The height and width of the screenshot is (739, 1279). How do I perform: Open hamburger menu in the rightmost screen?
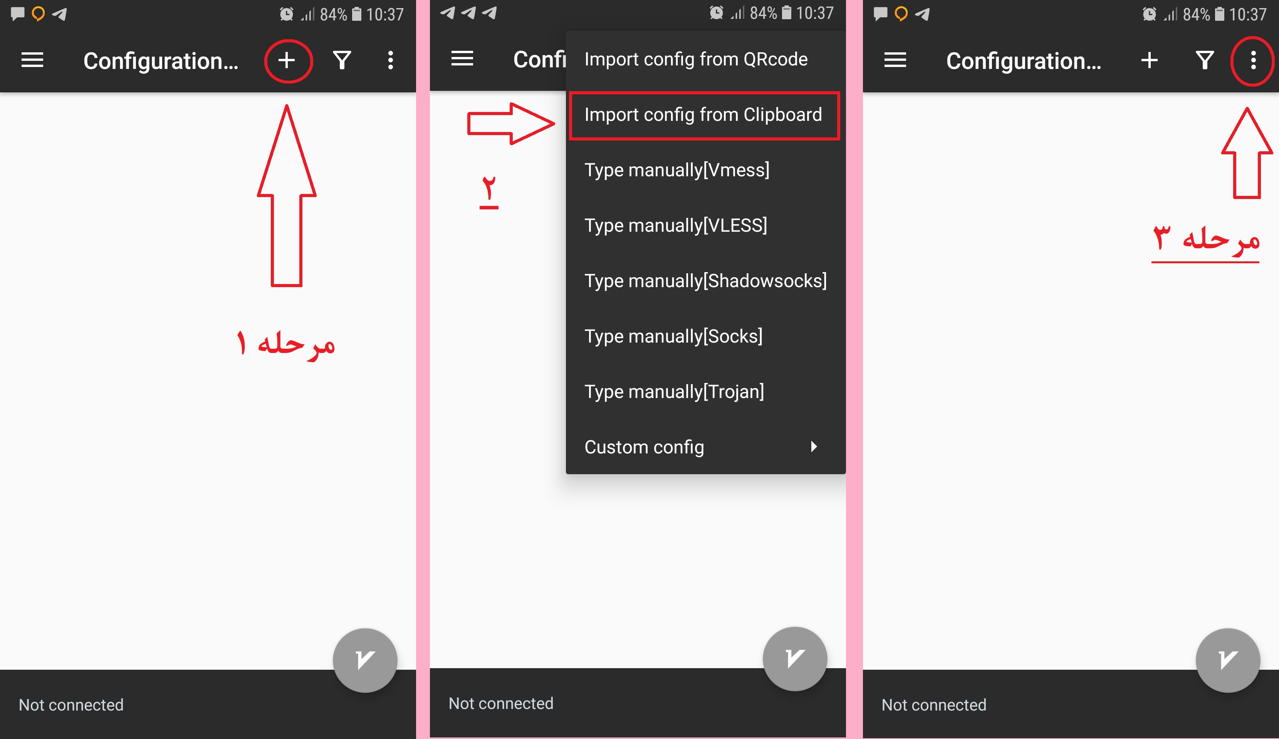[x=895, y=60]
